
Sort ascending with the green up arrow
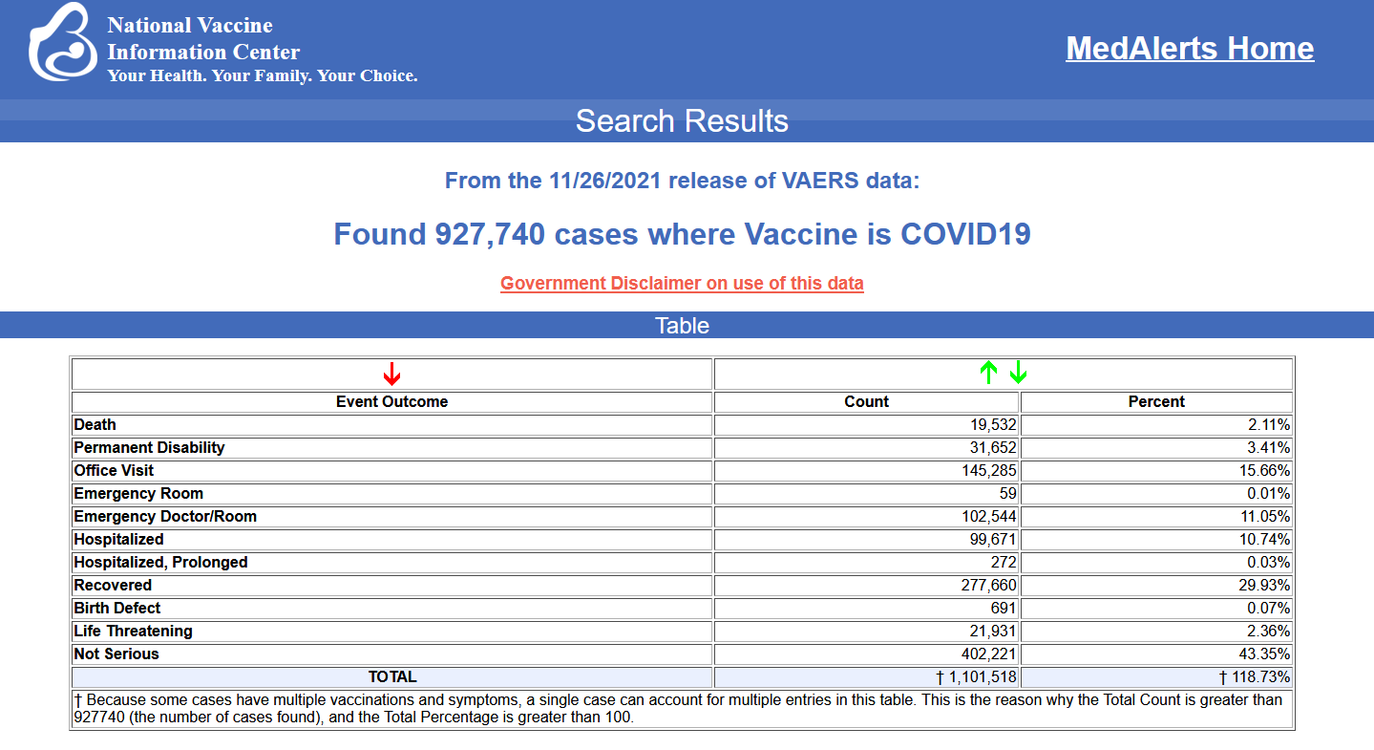[x=988, y=373]
